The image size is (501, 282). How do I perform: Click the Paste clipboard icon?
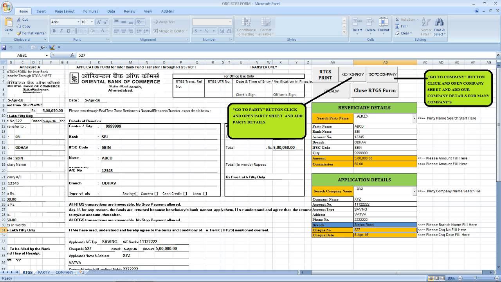[8, 22]
